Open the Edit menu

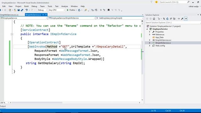click(4, 6)
